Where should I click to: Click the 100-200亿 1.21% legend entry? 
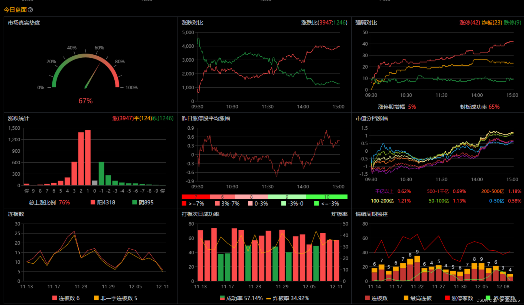tap(391, 201)
